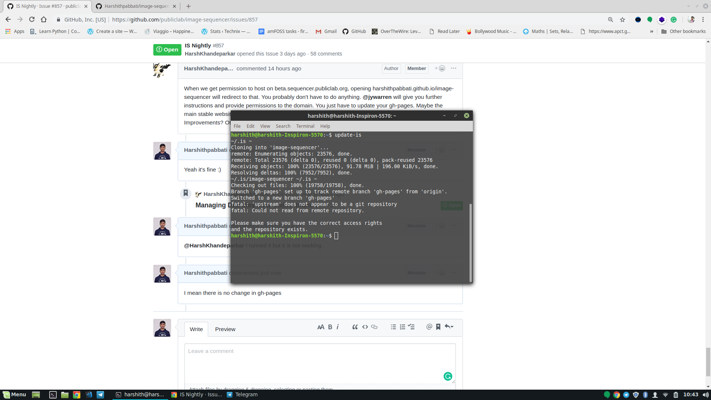711x400 pixels.
Task: Open the terminal's View menu
Action: (x=265, y=126)
